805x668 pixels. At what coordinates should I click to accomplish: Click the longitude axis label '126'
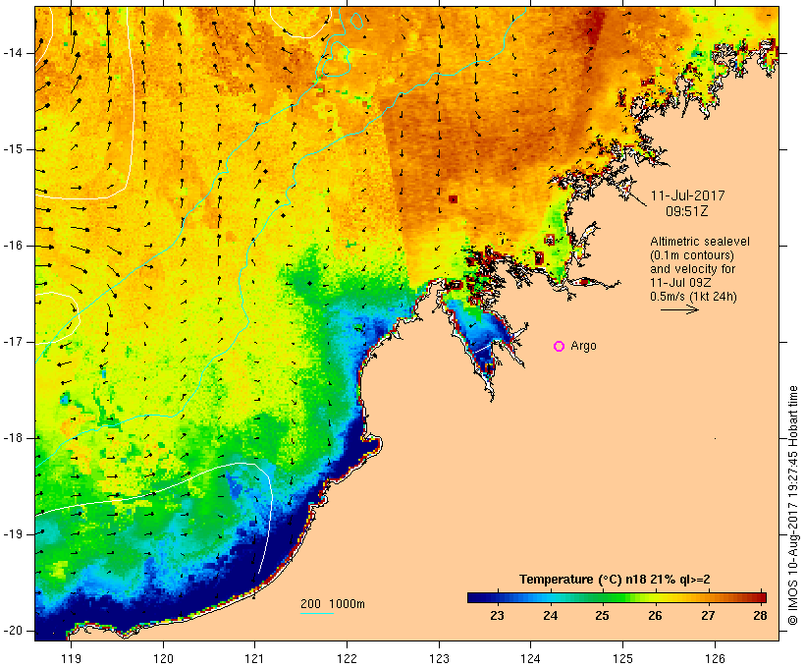[x=715, y=658]
